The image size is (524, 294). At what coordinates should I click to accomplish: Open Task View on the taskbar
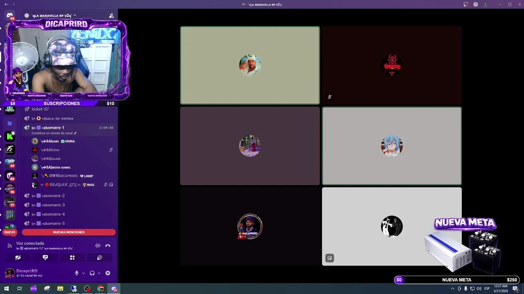click(x=19, y=289)
